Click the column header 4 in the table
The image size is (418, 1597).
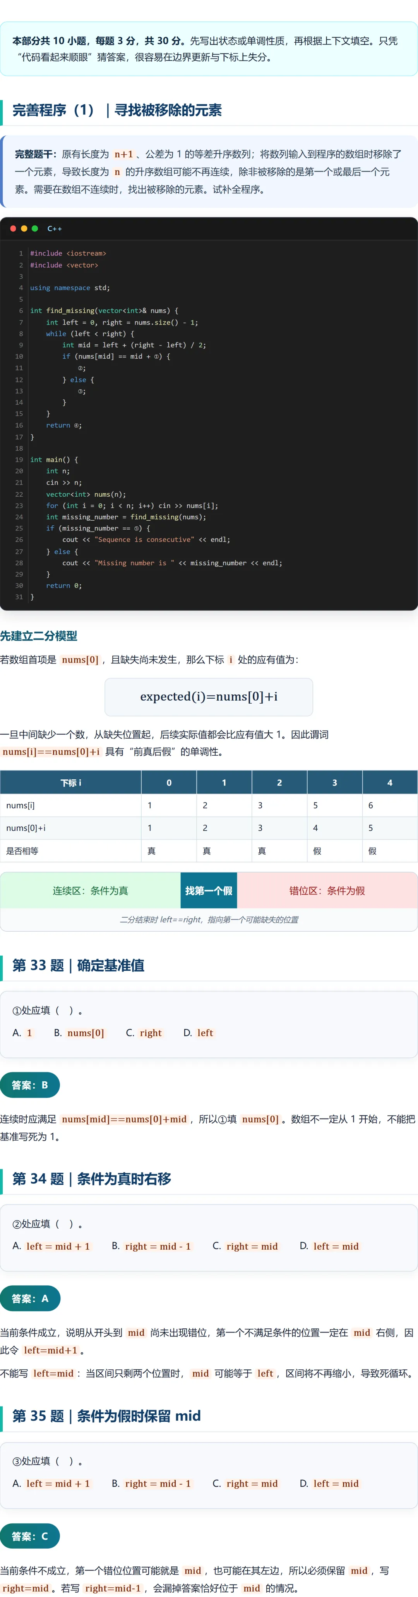389,783
